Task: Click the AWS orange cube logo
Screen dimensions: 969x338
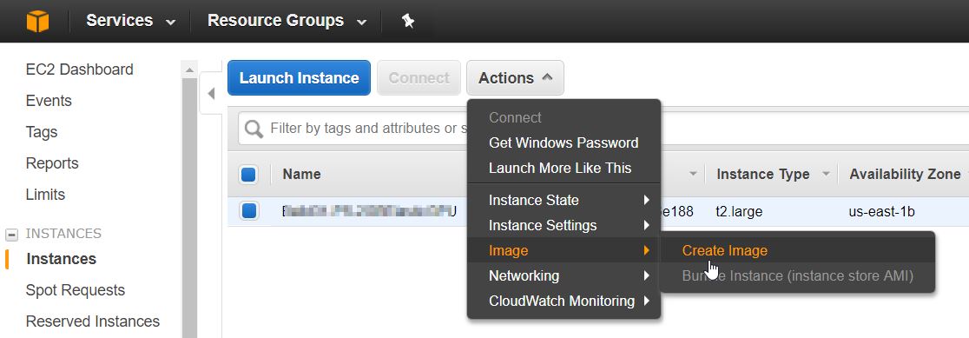Action: [37, 21]
